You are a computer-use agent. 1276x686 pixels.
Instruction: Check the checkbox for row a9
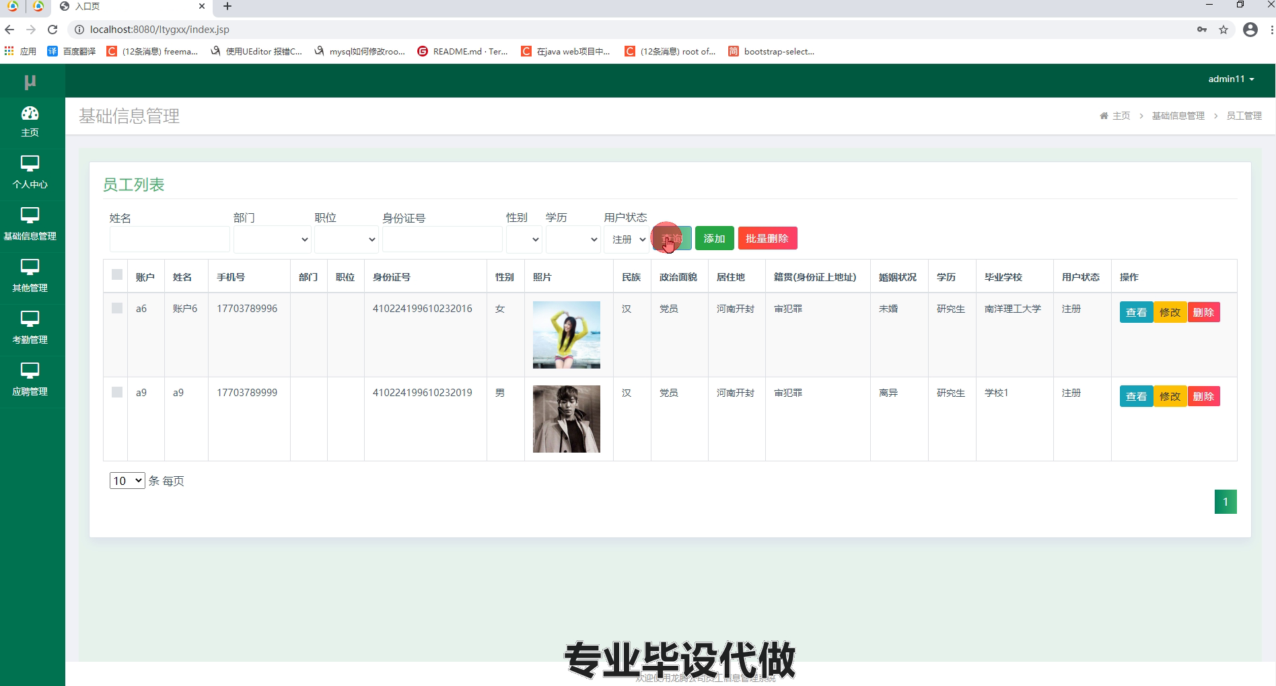[x=117, y=392]
